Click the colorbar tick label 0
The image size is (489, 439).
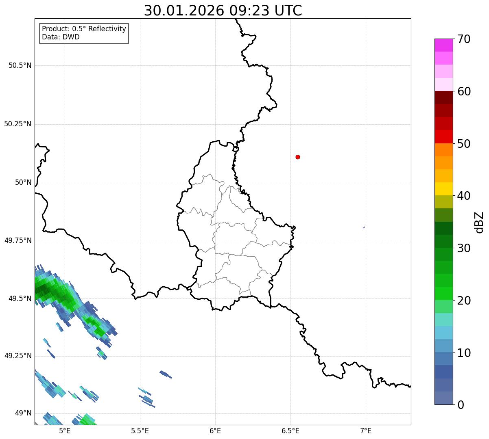460,405
